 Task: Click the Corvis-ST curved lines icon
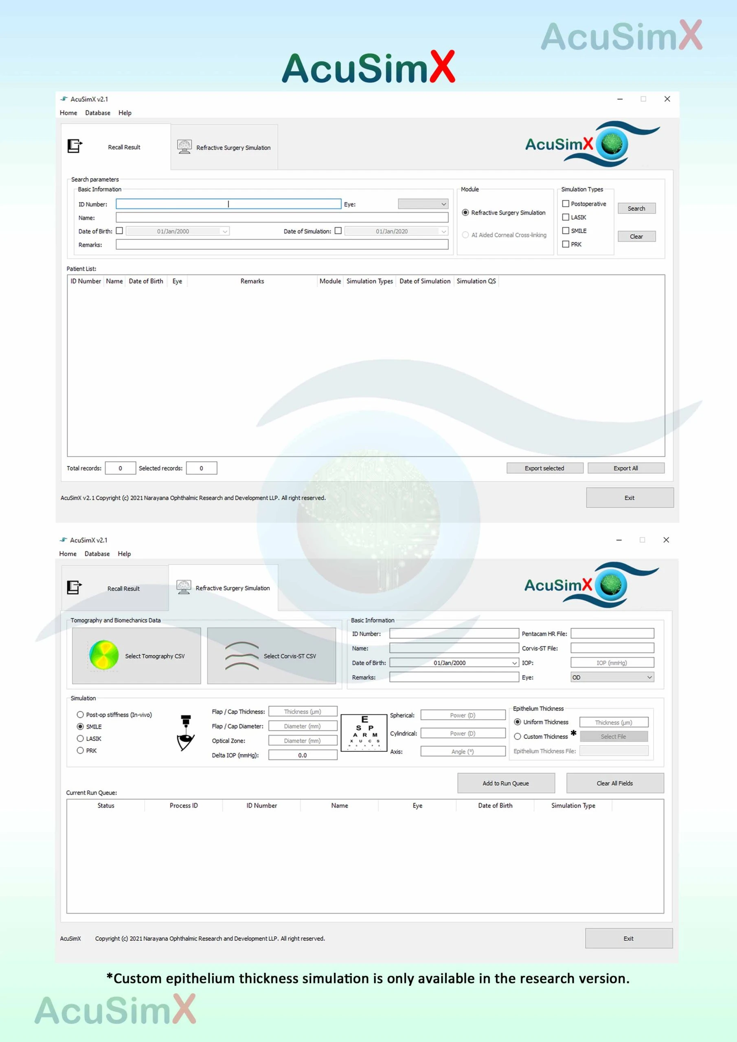coord(241,656)
